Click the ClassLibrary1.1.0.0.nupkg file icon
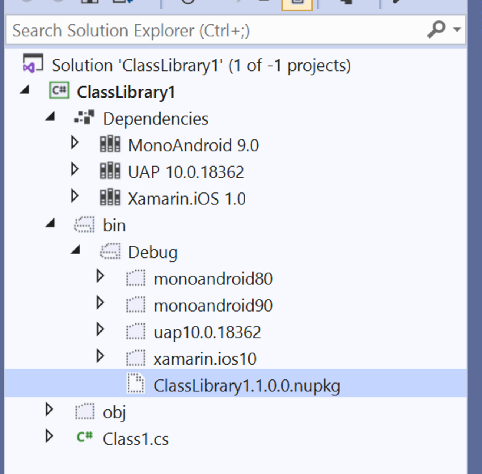The height and width of the screenshot is (474, 482). [x=136, y=384]
